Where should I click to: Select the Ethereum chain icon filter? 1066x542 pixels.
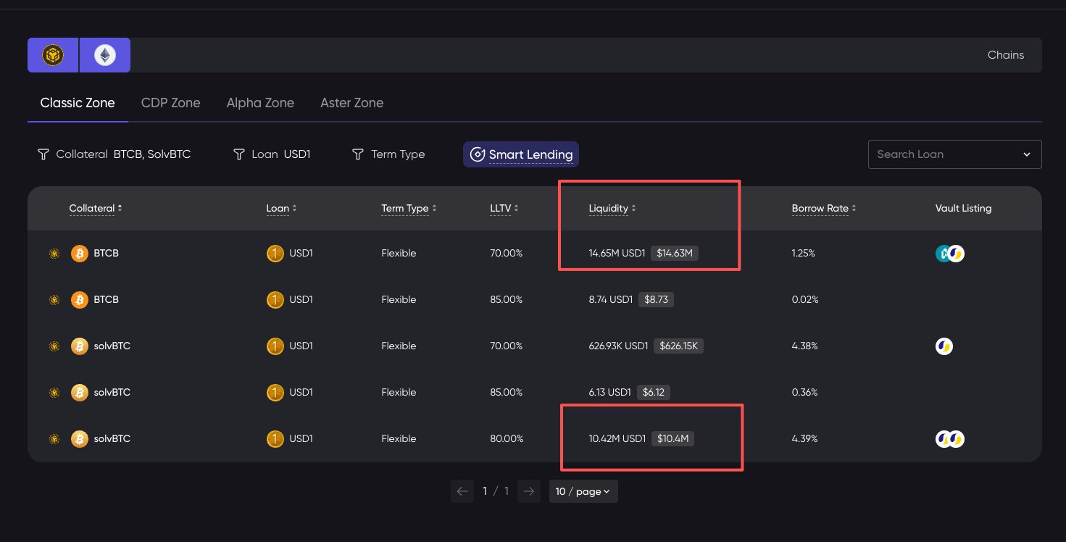pyautogui.click(x=105, y=55)
